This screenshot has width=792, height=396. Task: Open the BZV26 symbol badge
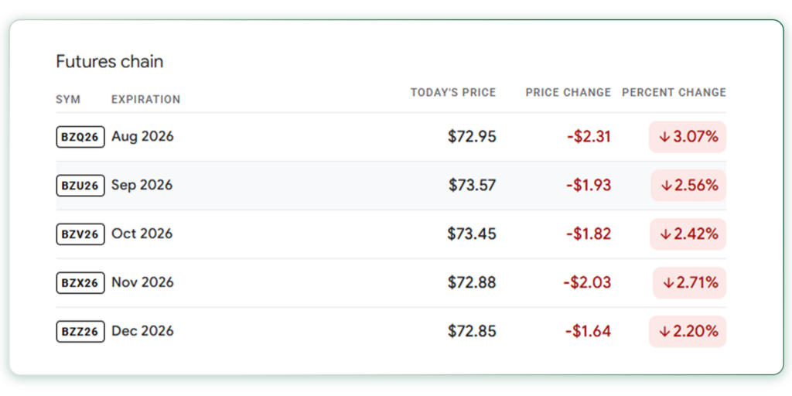[80, 234]
